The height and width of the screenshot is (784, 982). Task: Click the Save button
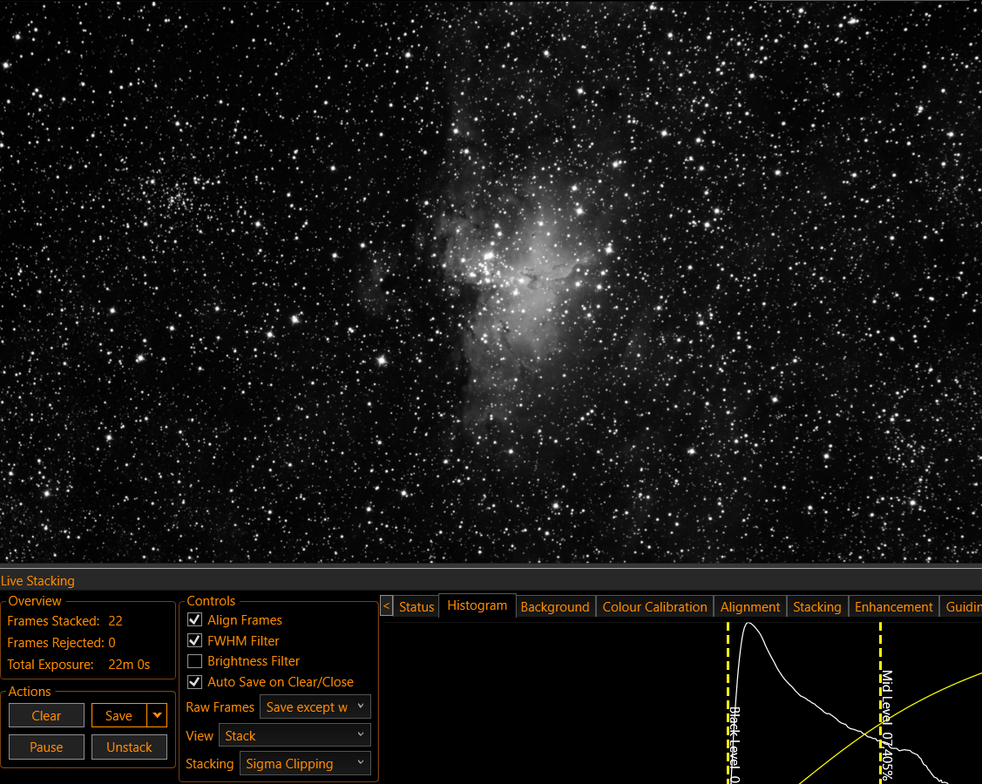tap(119, 715)
